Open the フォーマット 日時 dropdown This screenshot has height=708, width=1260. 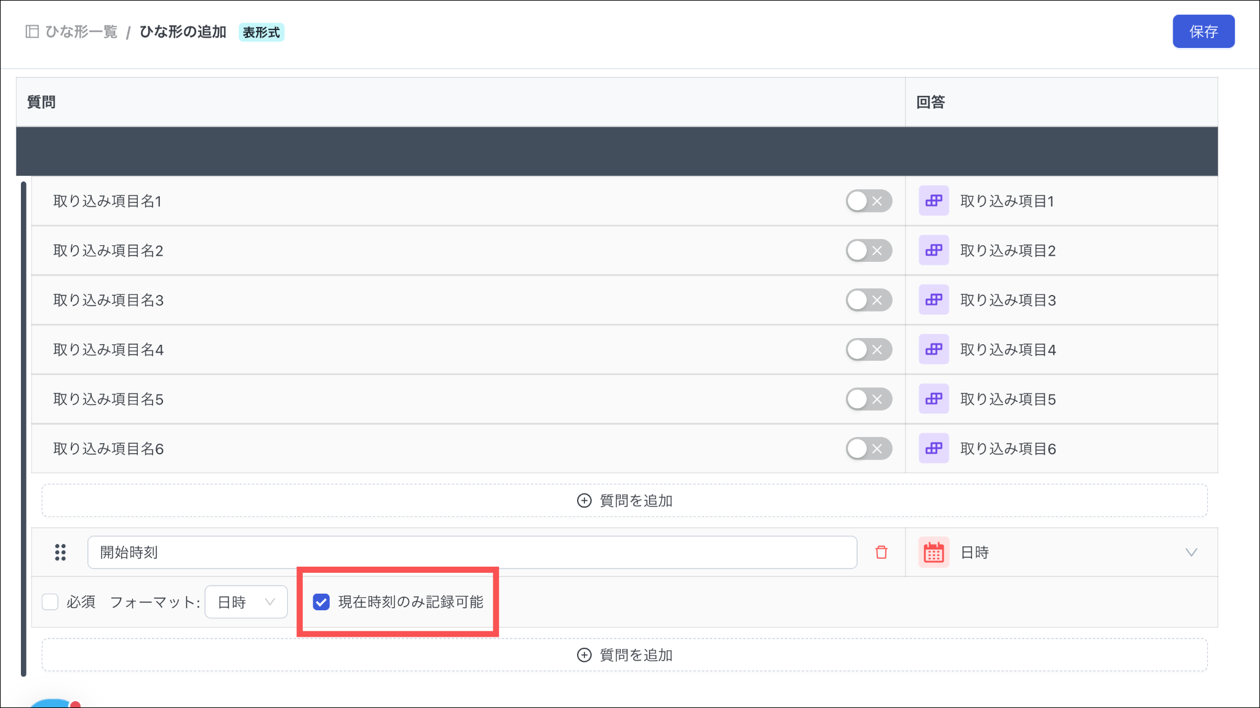(x=246, y=602)
